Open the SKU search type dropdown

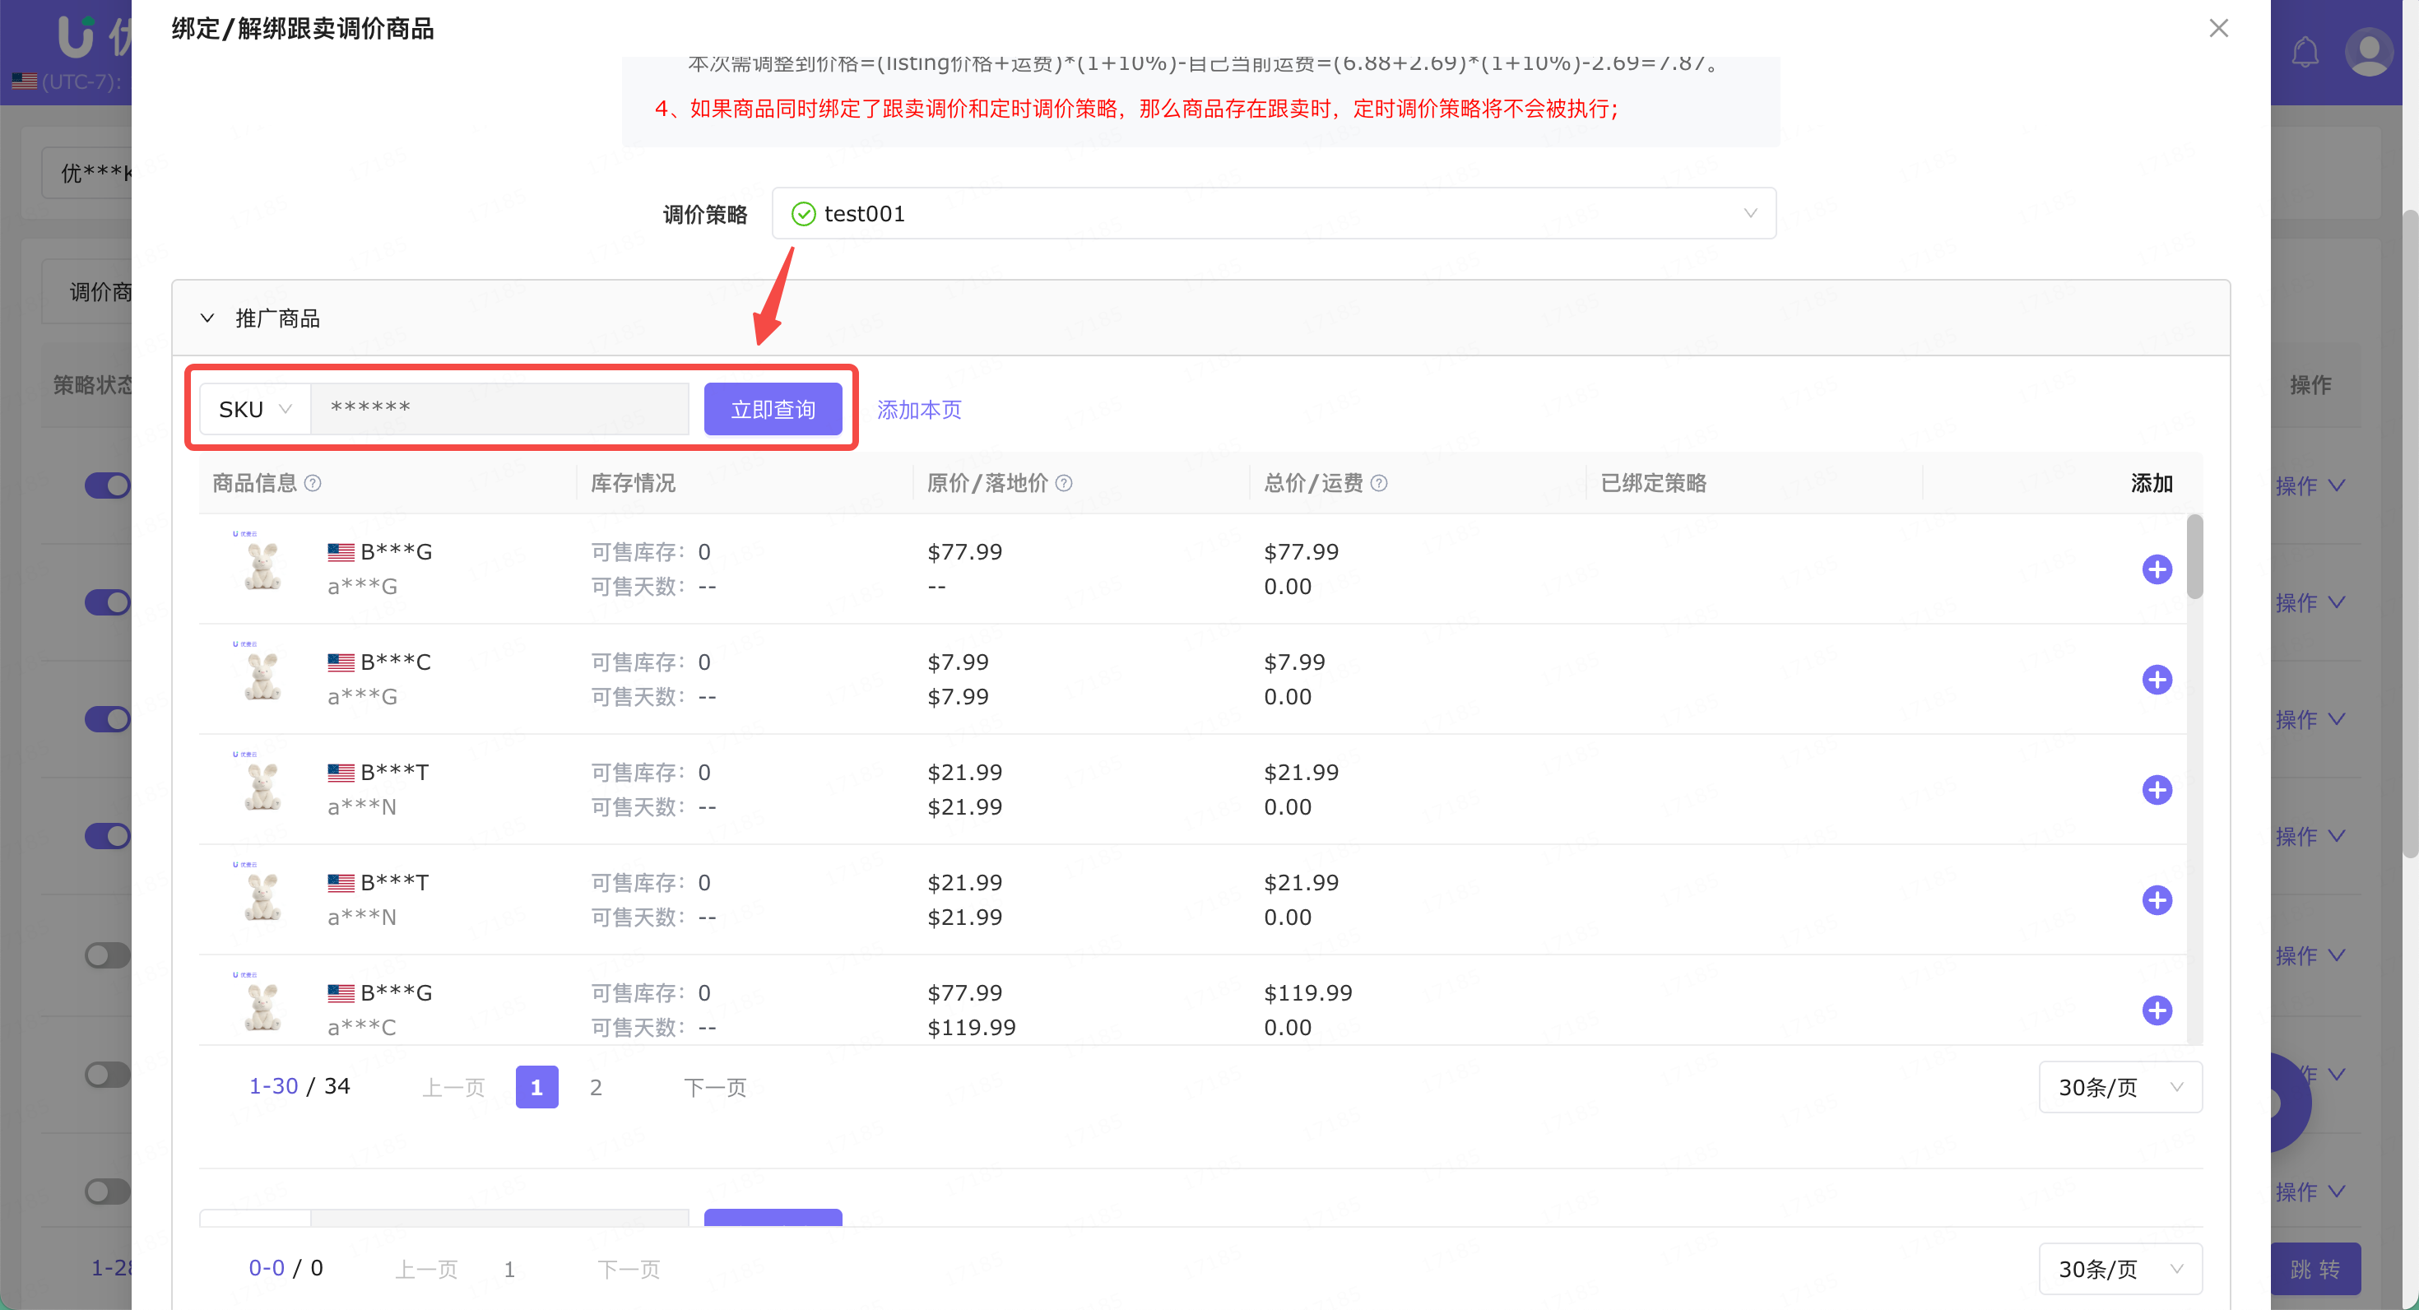click(x=254, y=410)
